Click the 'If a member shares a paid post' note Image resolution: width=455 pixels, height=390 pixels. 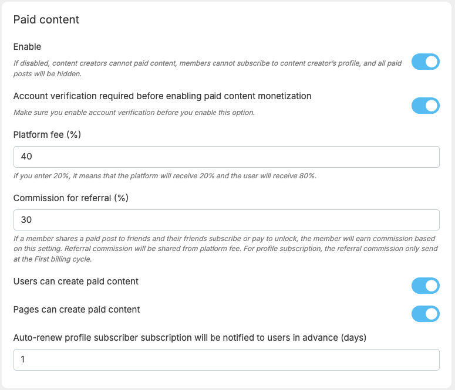coord(226,249)
